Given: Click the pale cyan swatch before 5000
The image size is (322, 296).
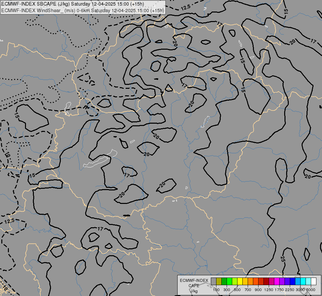Looking at the screenshot, I should [x=308, y=282].
